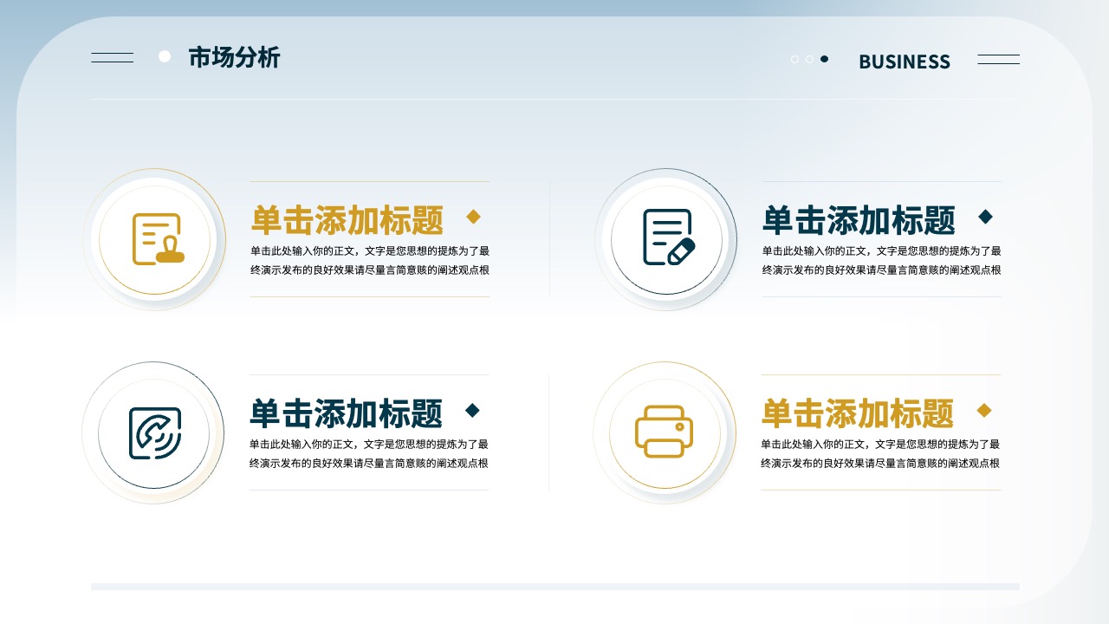Select the 市场分析 slide title
Image resolution: width=1109 pixels, height=624 pixels.
tap(234, 58)
